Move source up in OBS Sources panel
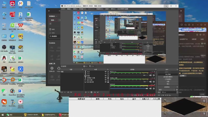Viewport: 208px width, 117px height. point(95,92)
